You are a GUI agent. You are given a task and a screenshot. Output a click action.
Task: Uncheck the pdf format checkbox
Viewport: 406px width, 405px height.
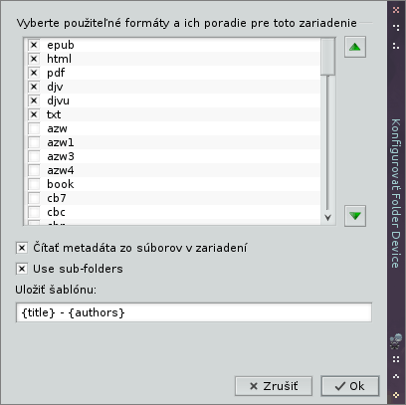click(x=34, y=73)
